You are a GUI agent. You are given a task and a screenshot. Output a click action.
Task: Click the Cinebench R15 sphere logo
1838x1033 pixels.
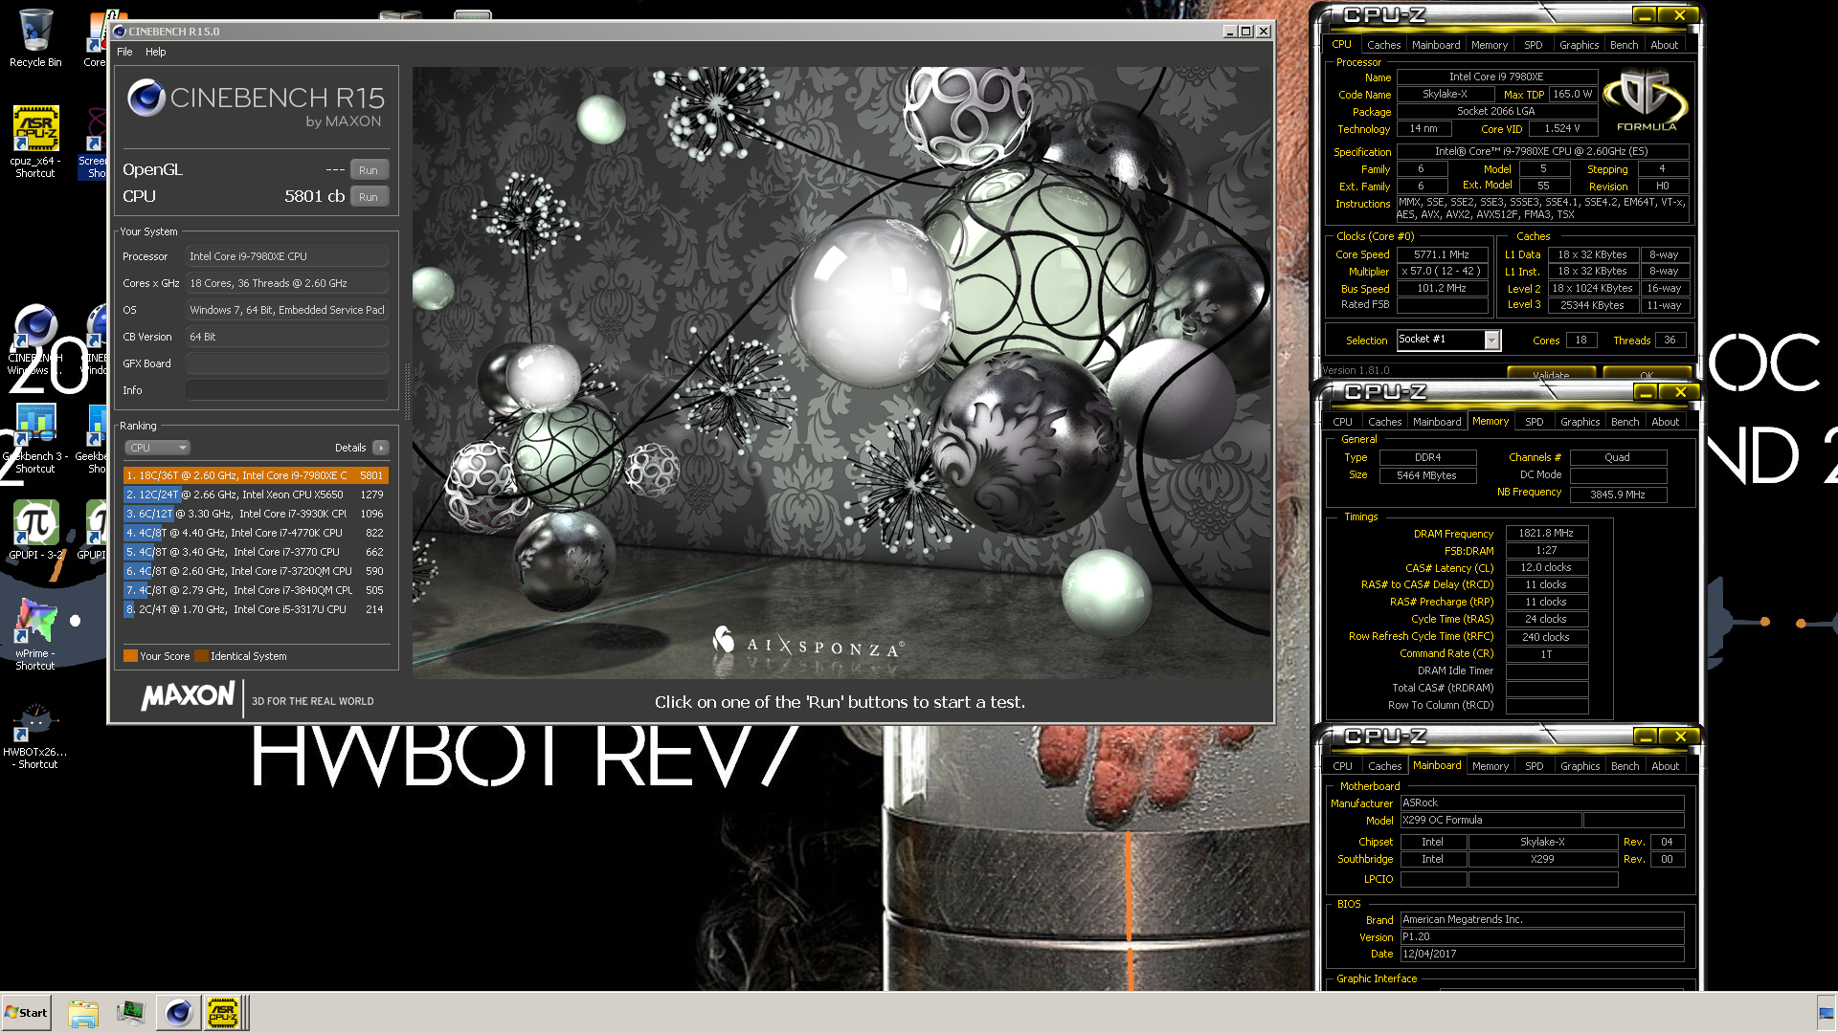(146, 98)
